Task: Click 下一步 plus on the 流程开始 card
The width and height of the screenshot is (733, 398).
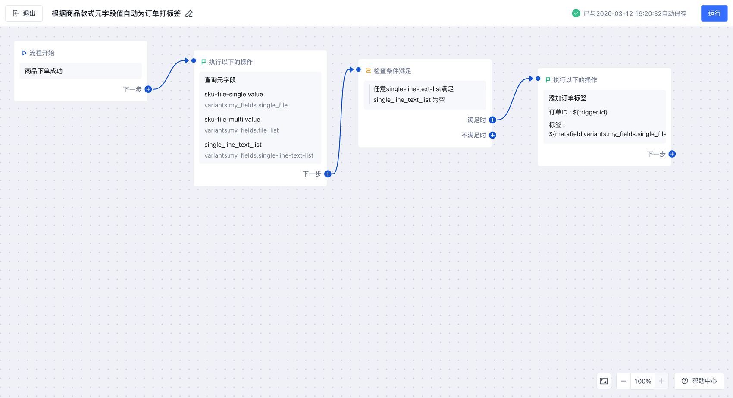Action: tap(148, 89)
